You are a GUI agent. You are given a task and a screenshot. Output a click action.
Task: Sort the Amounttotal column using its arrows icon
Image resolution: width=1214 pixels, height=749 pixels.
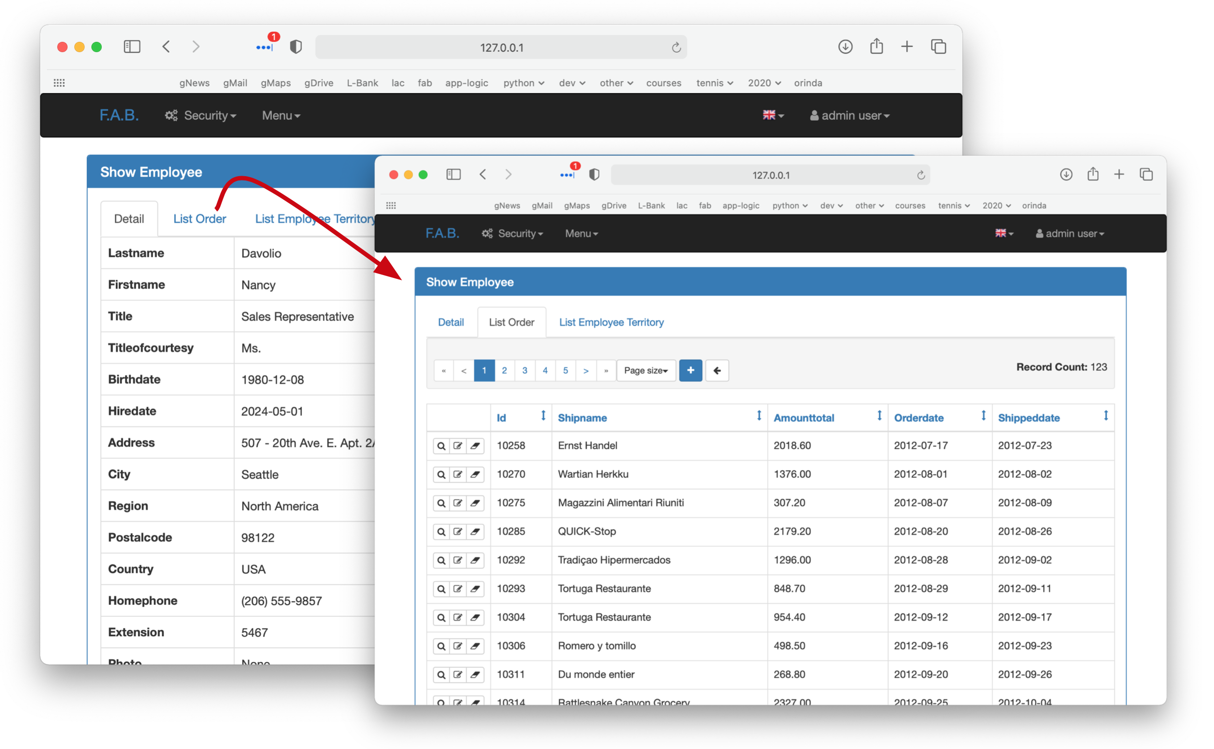tap(879, 416)
